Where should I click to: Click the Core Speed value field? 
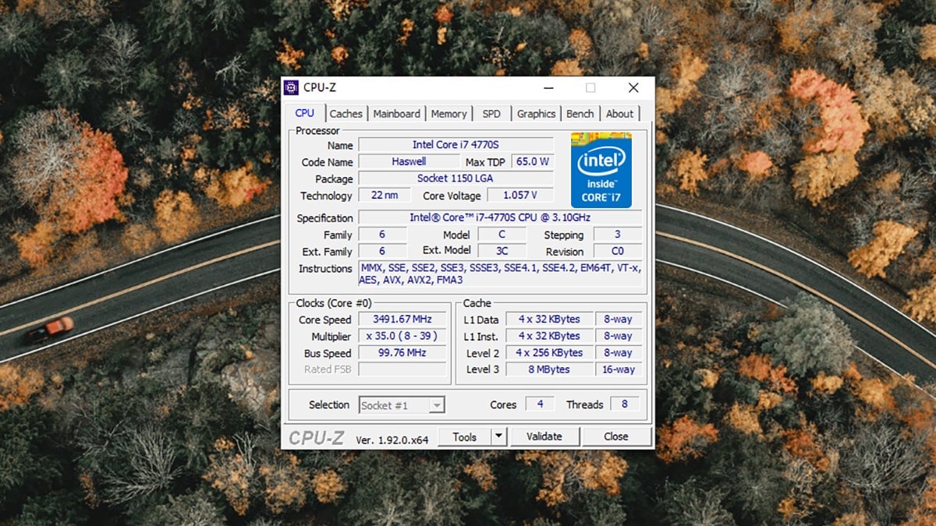click(402, 319)
